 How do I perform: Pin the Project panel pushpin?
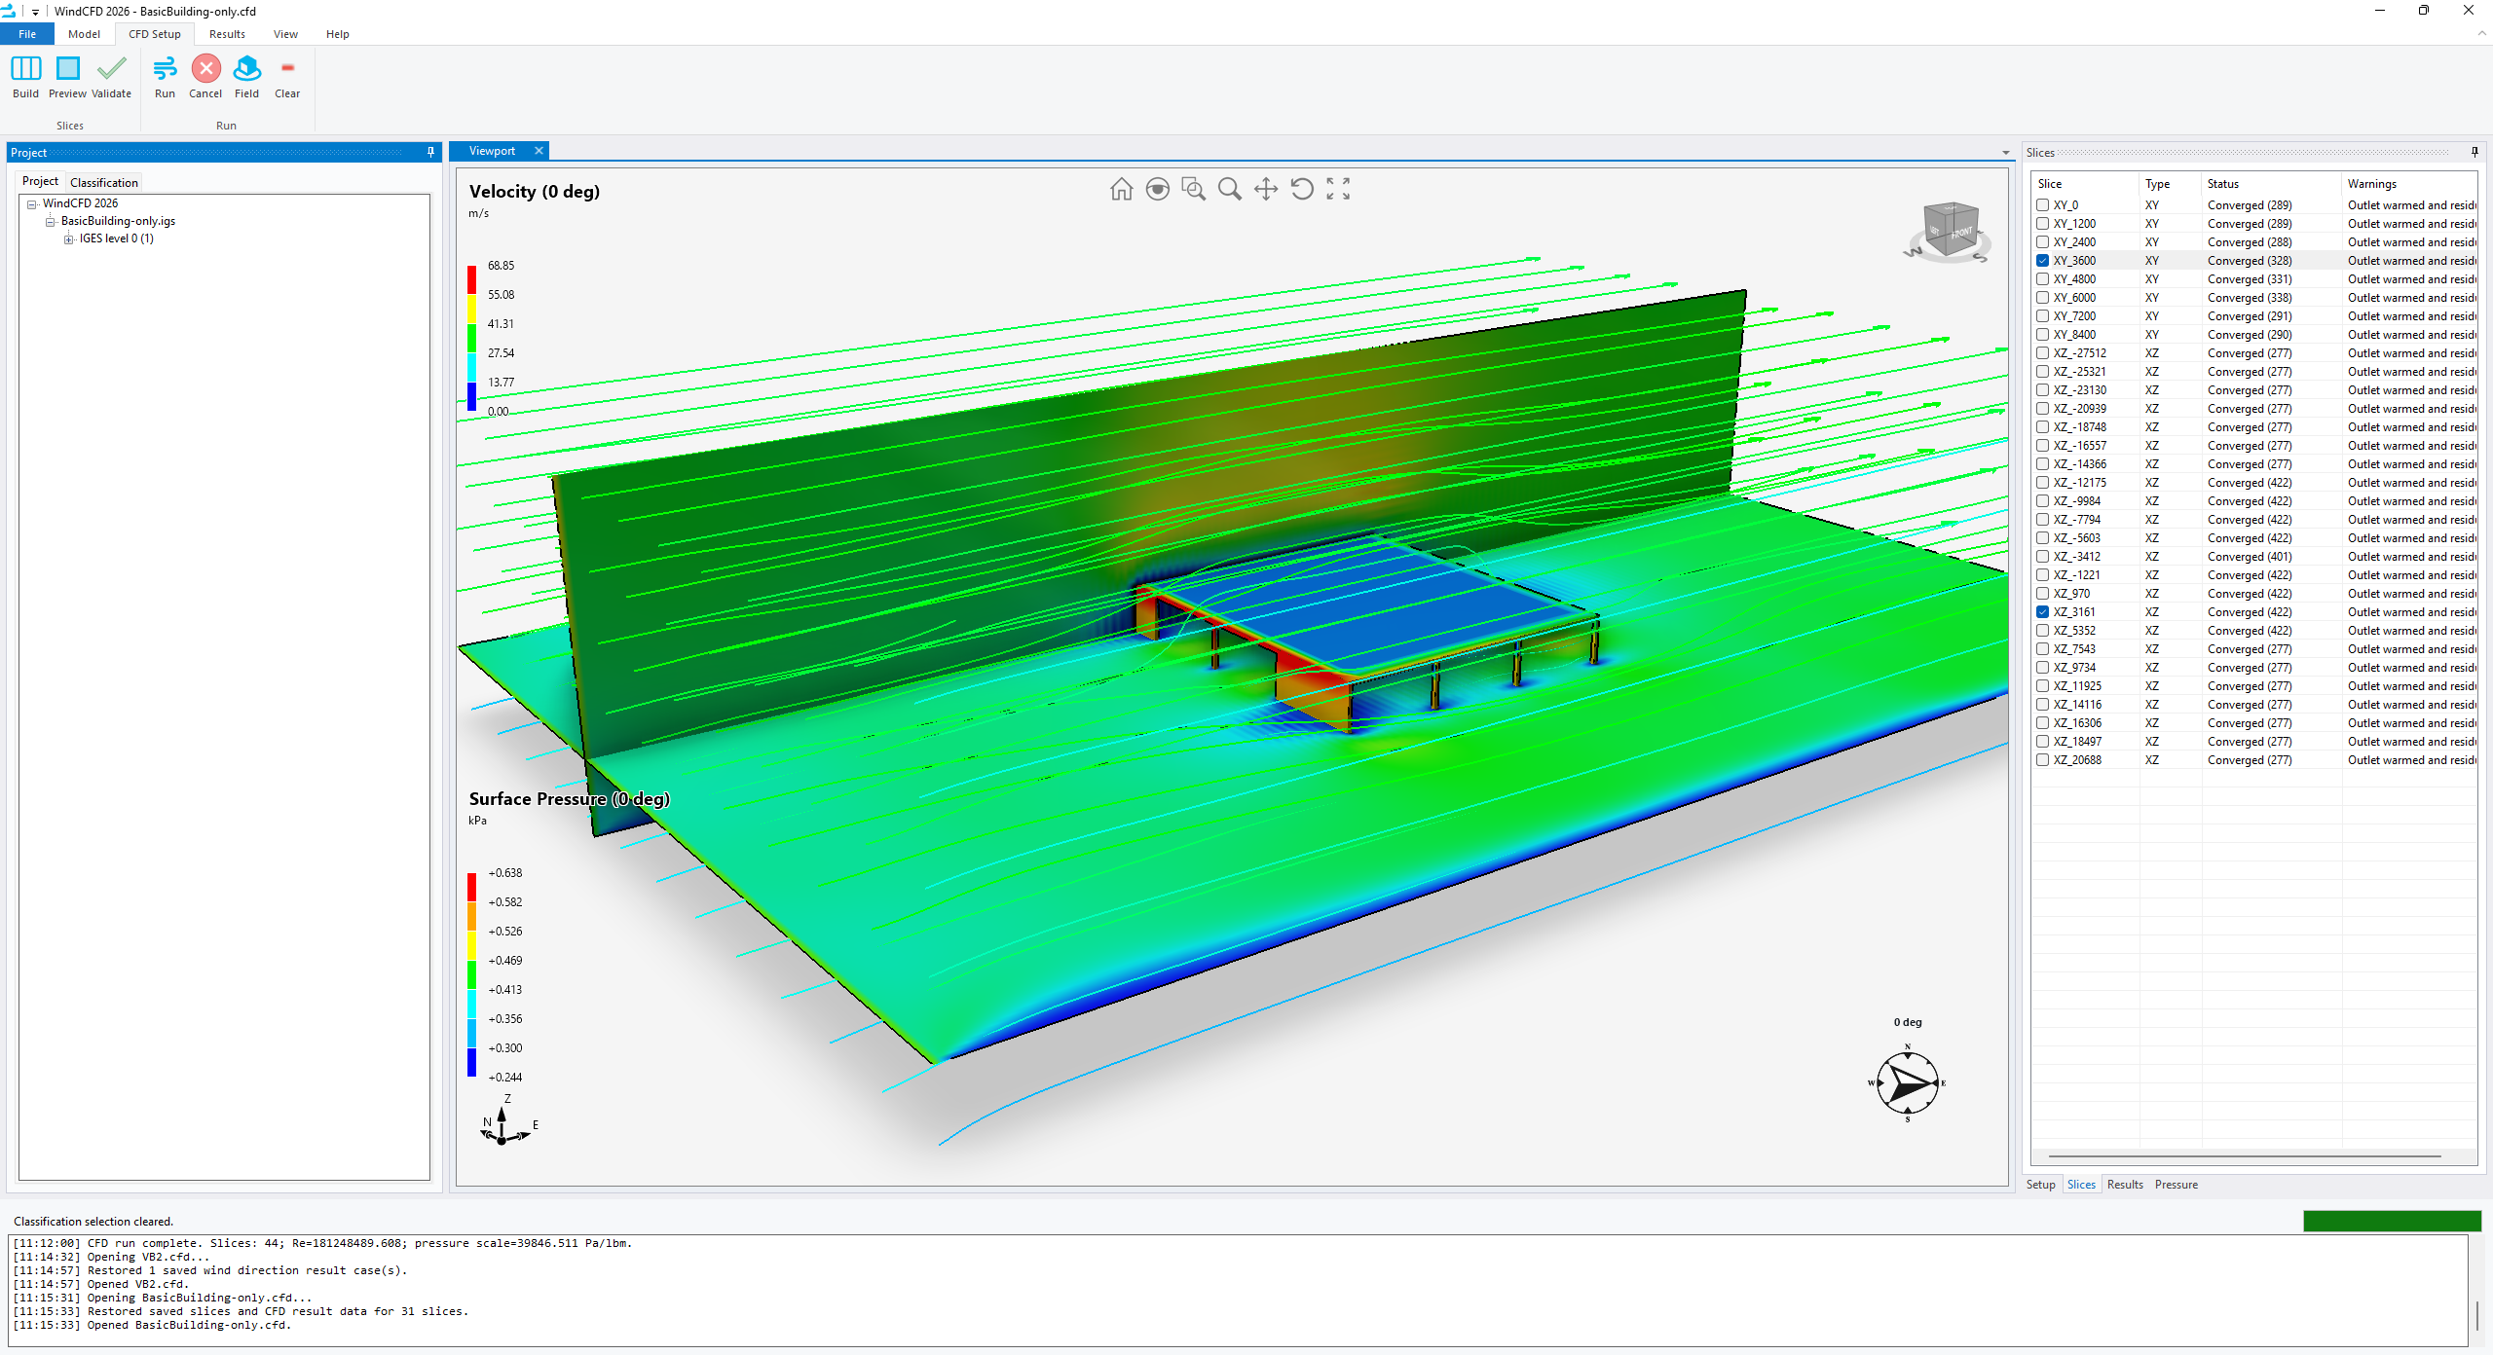pyautogui.click(x=430, y=152)
